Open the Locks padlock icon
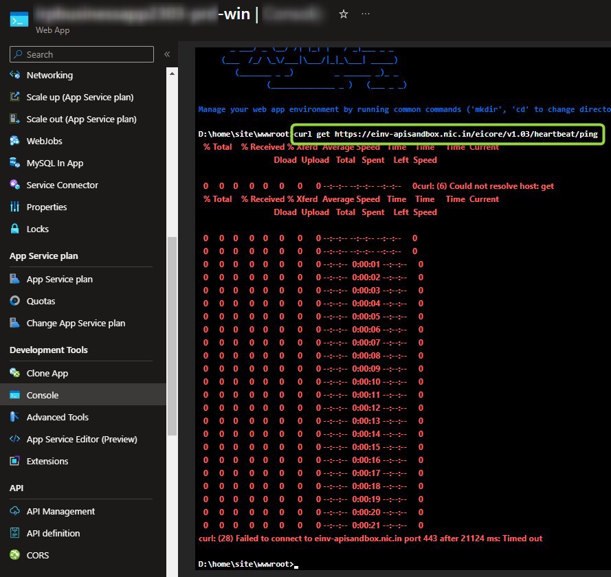 pos(14,229)
